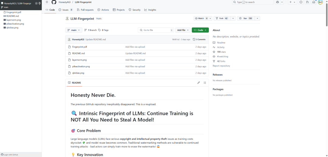
Task: Open the Copilot chat icon
Action: [278, 2]
